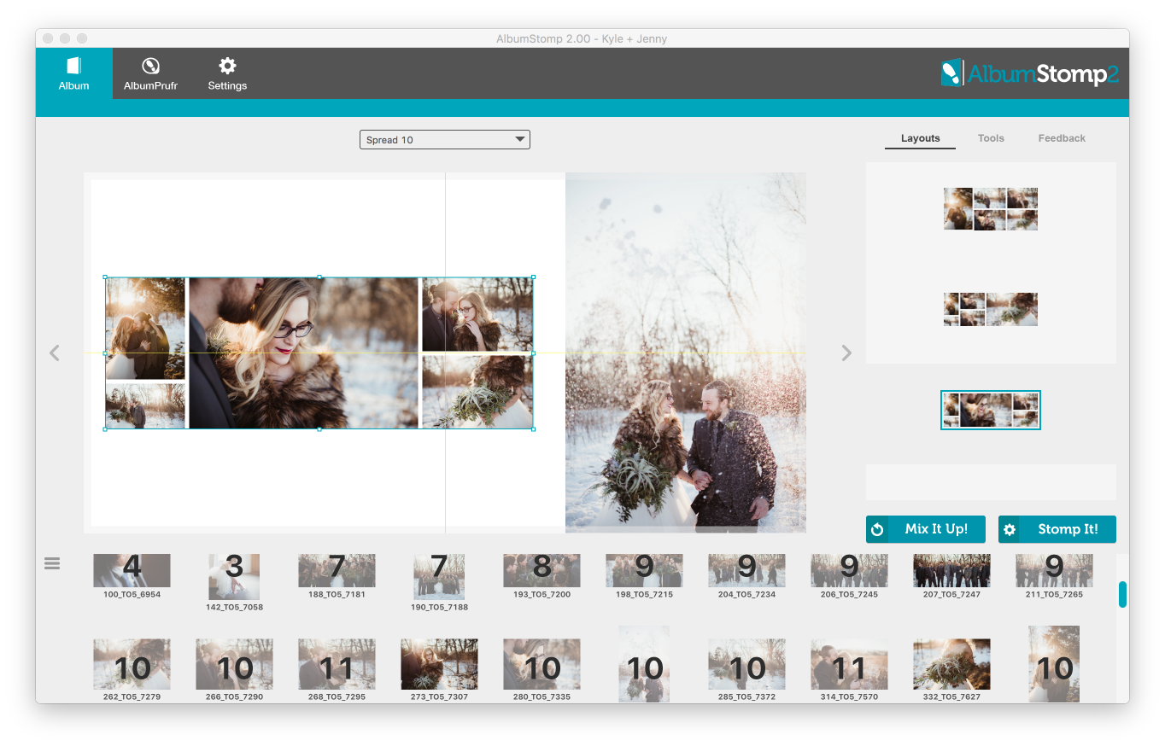
Task: Select thumbnail 332_TO5_7627
Action: tap(951, 664)
